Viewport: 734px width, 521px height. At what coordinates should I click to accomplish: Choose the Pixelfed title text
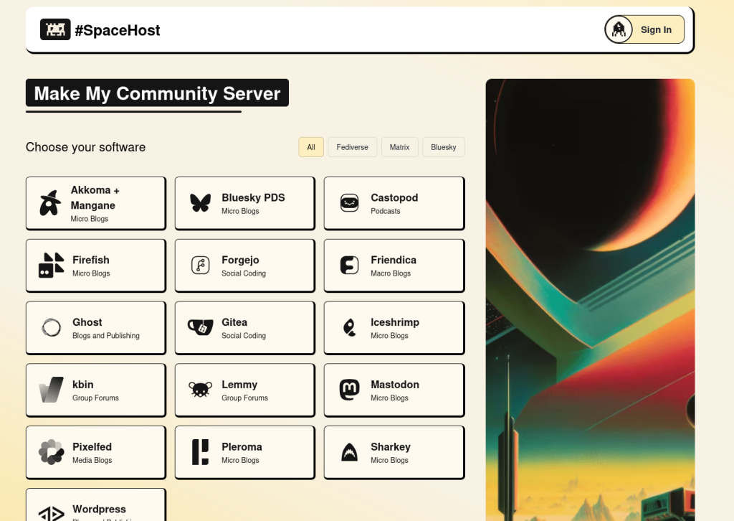(x=92, y=447)
